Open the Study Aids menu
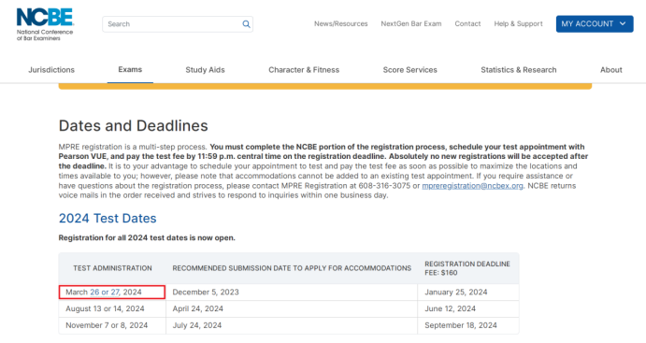The height and width of the screenshot is (343, 646). pos(205,70)
